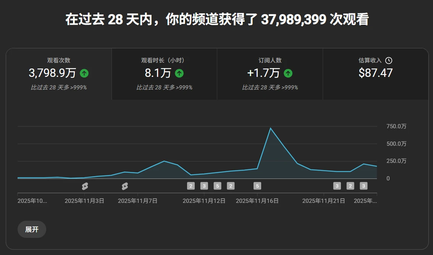Image resolution: width=433 pixels, height=255 pixels.
Task: Click the "3" marker near 2025年11月21日
Action: [337, 186]
